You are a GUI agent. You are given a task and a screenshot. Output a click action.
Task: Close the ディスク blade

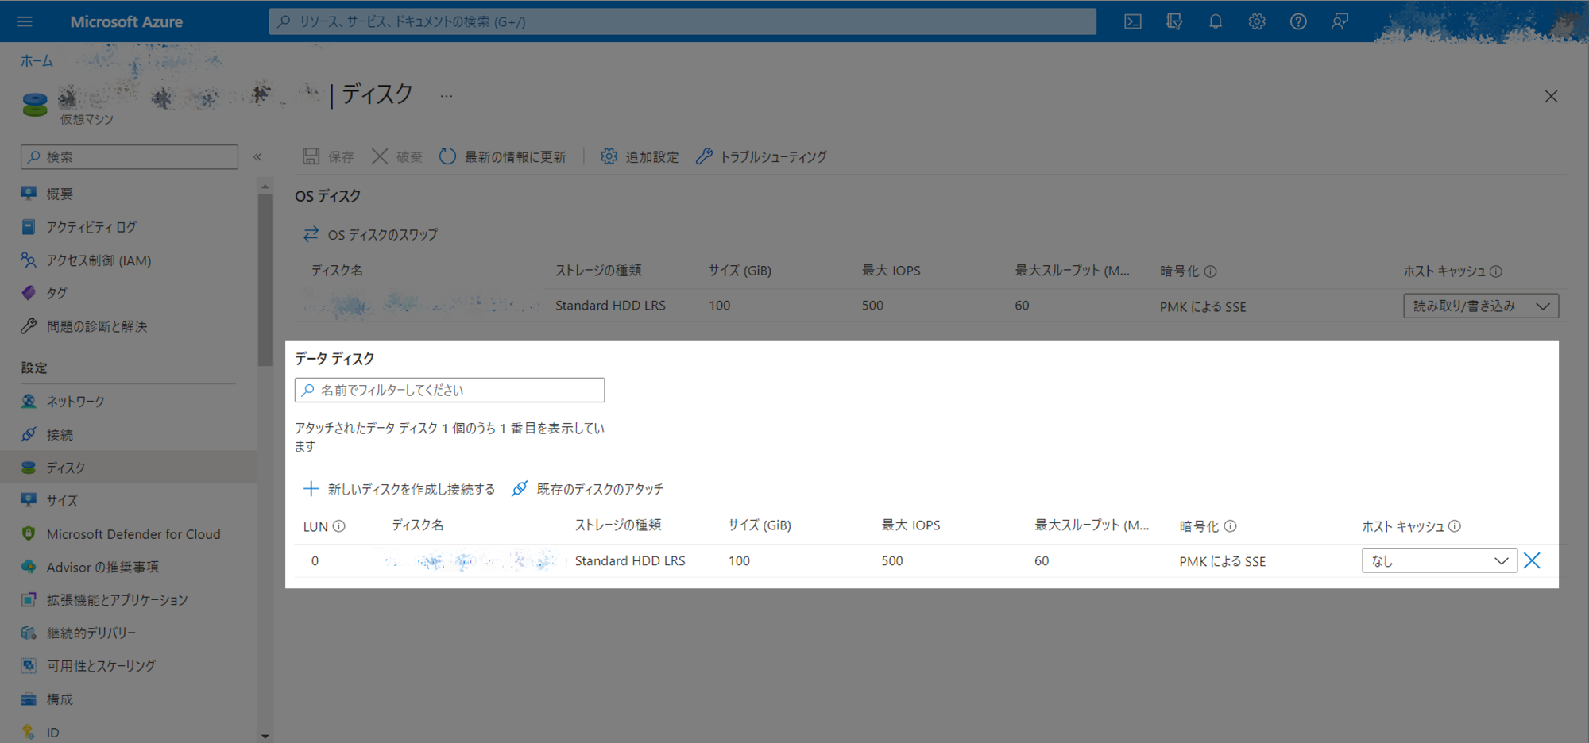[1551, 96]
